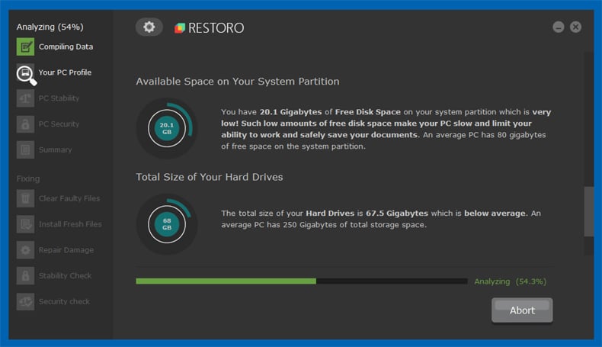The height and width of the screenshot is (347, 602).
Task: Open the Compiling Data step label
Action: click(66, 47)
